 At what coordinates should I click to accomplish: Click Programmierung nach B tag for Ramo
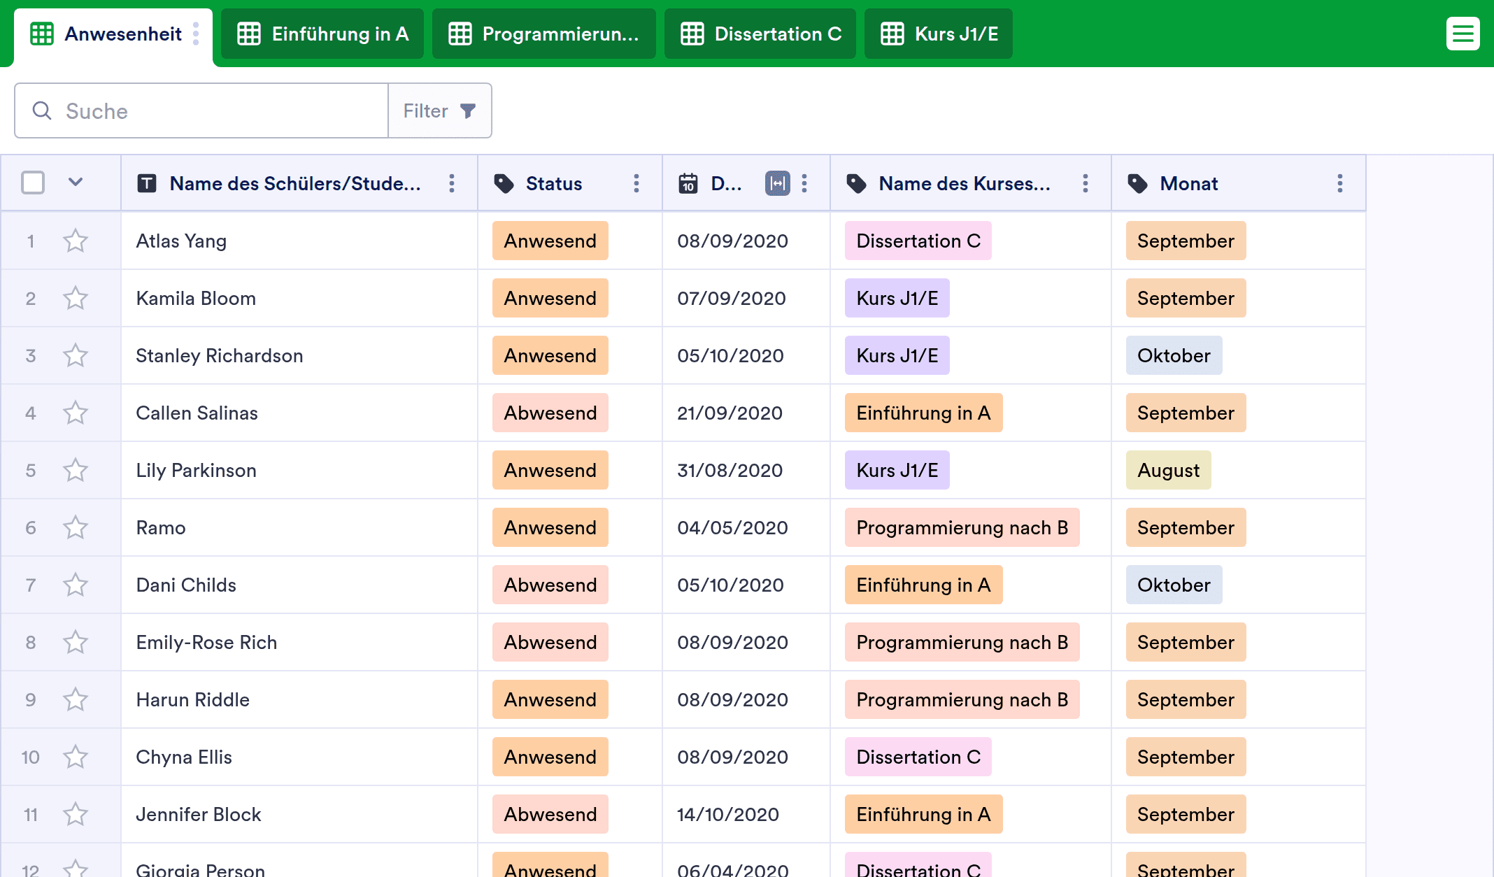(962, 527)
